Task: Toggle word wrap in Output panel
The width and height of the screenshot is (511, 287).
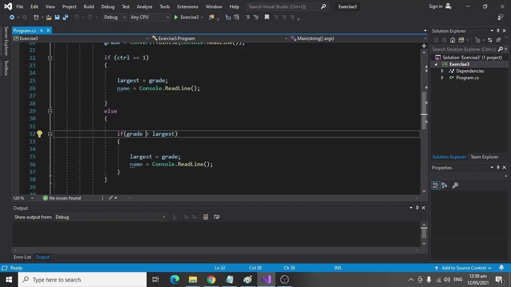Action: 216,217
